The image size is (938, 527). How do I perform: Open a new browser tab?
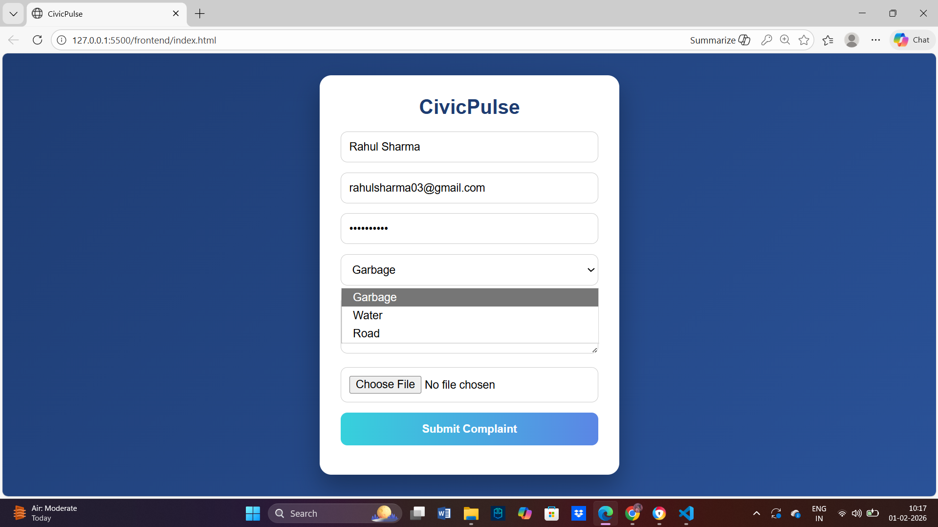tap(199, 14)
